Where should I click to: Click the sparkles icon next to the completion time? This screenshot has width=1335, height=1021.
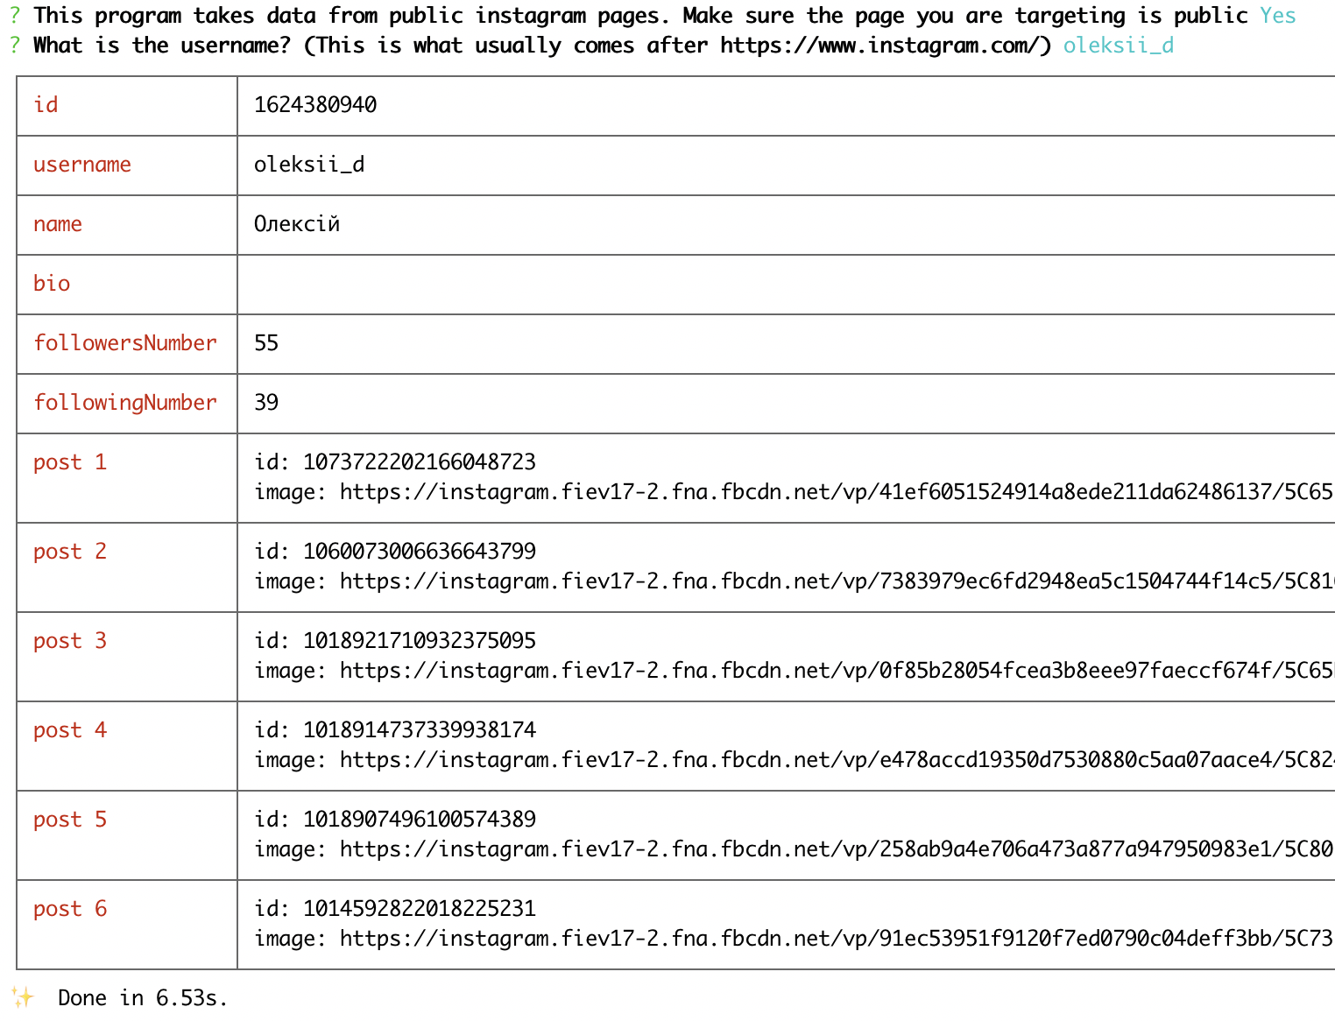click(23, 996)
